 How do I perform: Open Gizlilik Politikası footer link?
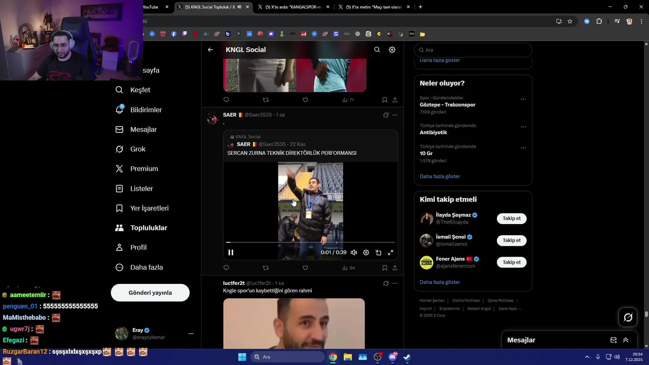click(x=466, y=301)
